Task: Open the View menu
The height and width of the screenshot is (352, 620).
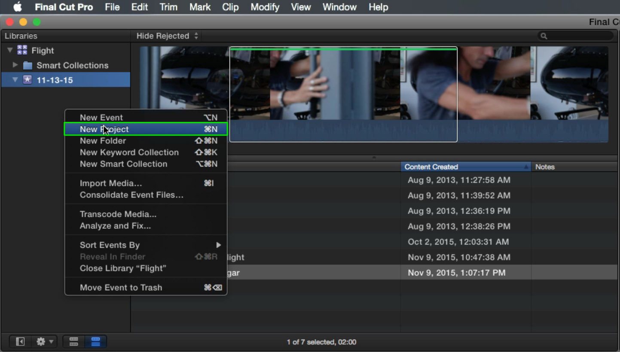Action: click(x=301, y=7)
